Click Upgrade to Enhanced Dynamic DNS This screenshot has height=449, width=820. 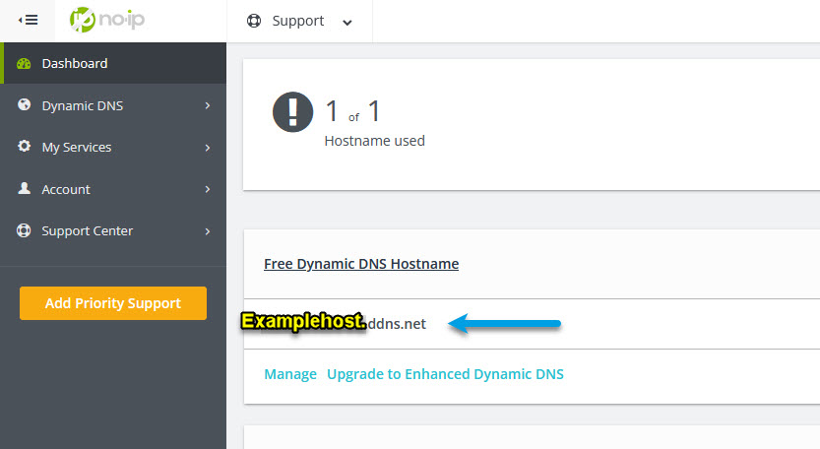pos(445,374)
